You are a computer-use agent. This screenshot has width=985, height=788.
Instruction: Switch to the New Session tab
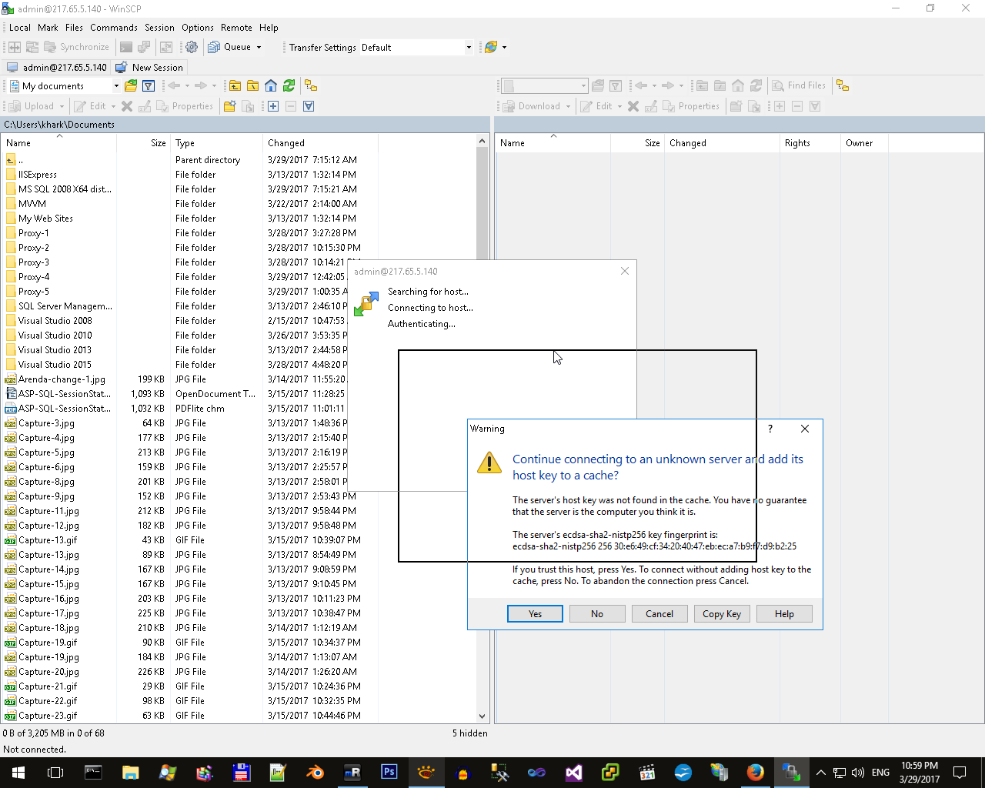149,67
